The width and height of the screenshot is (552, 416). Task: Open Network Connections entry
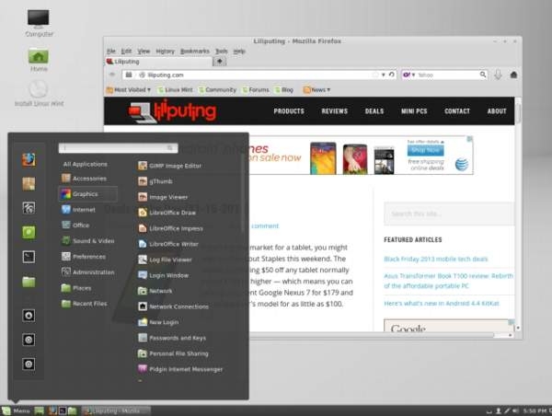point(173,306)
